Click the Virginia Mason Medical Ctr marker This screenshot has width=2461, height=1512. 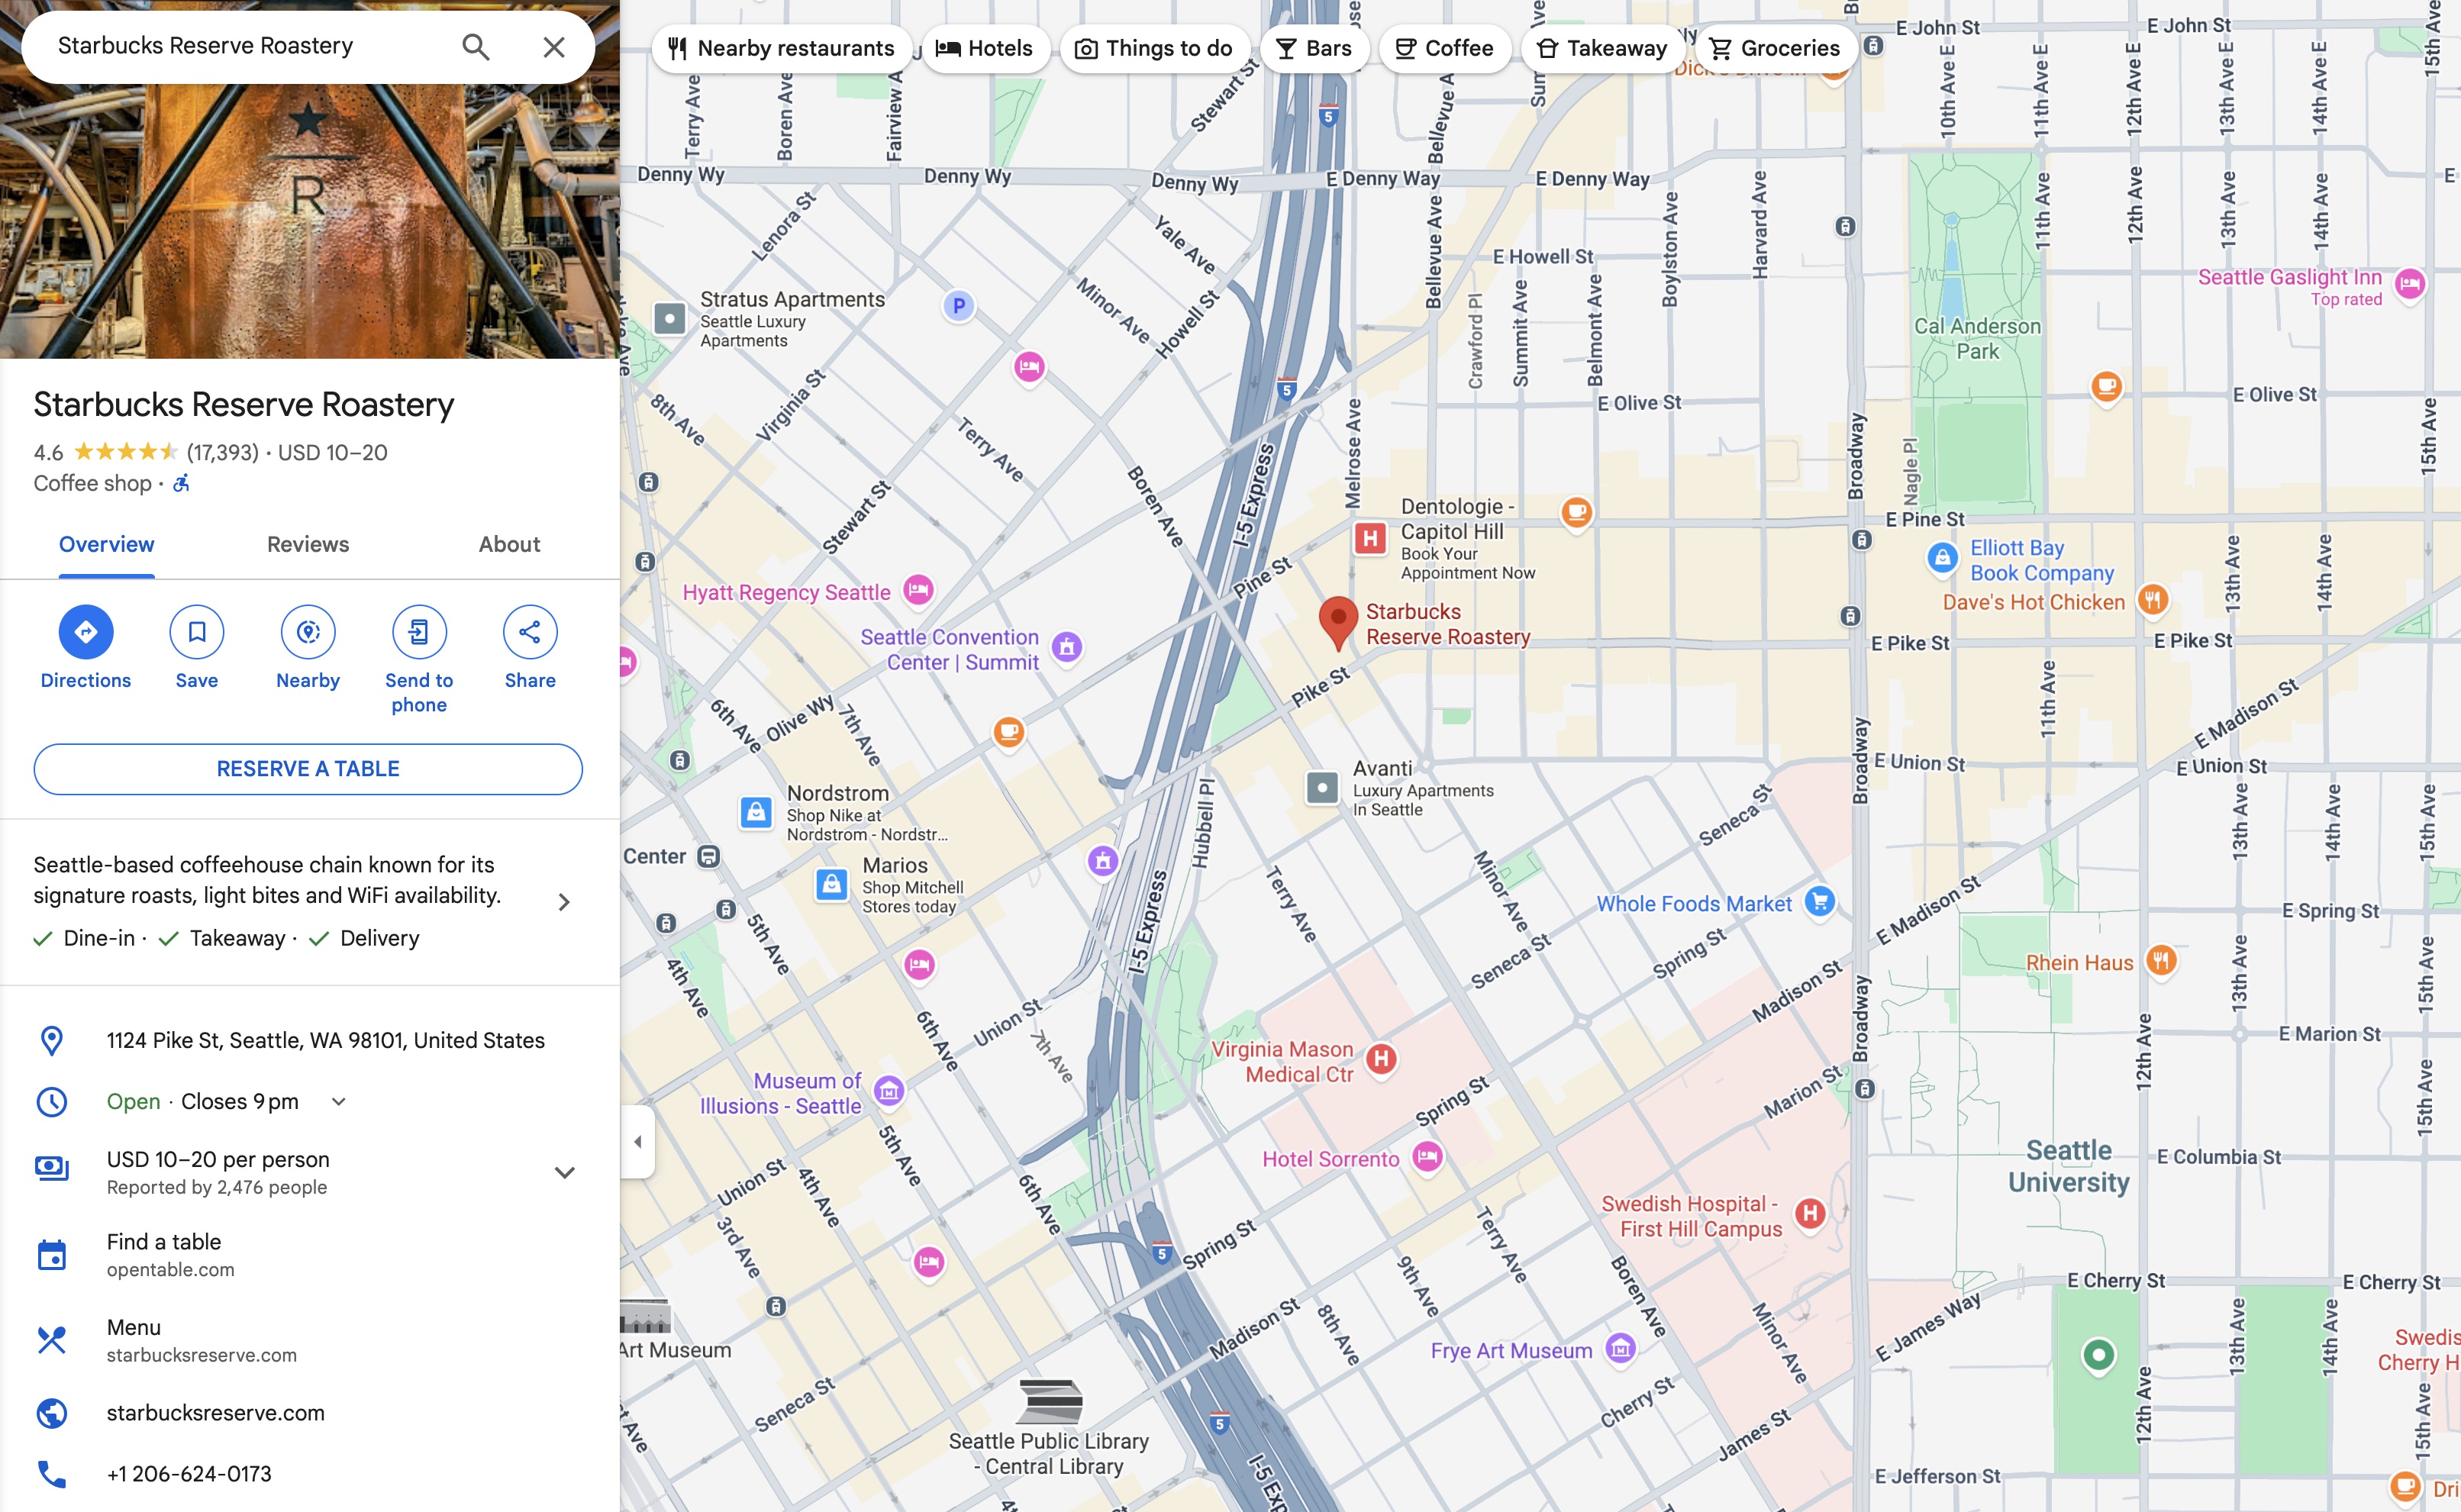pyautogui.click(x=1381, y=1059)
